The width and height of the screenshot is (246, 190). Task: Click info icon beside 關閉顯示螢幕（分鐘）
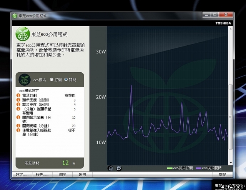pos(18,117)
